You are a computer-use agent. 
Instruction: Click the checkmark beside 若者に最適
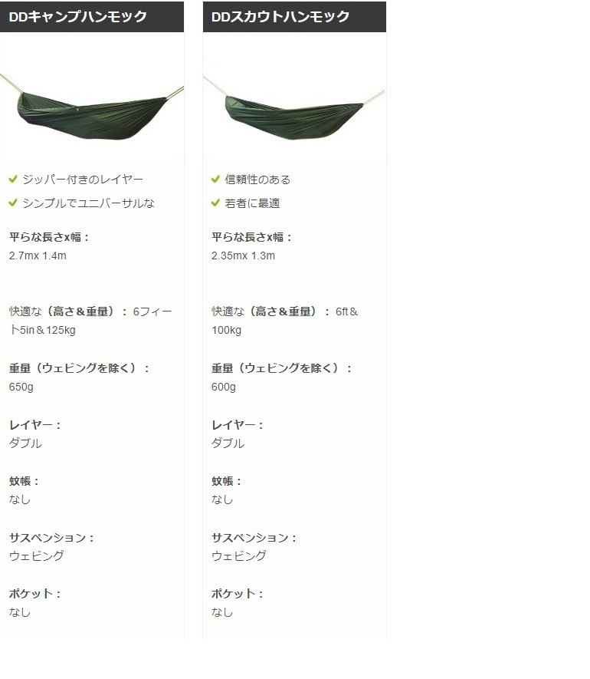(x=215, y=203)
